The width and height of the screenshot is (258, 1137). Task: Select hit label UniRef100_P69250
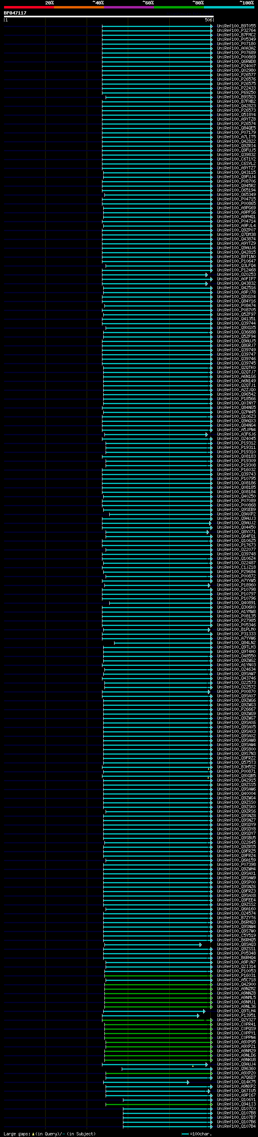pos(236,92)
